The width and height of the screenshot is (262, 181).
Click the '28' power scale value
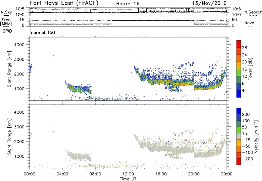point(244,48)
